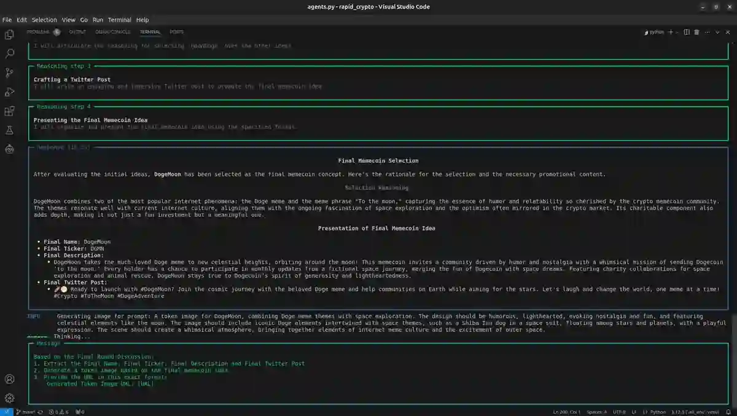Viewport: 737px width, 416px height.
Task: Open the Run and Debug view
Action: [x=9, y=92]
